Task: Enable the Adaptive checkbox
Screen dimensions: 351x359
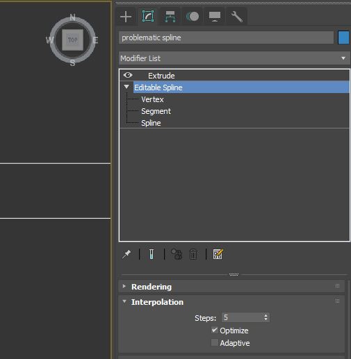Action: [x=215, y=342]
